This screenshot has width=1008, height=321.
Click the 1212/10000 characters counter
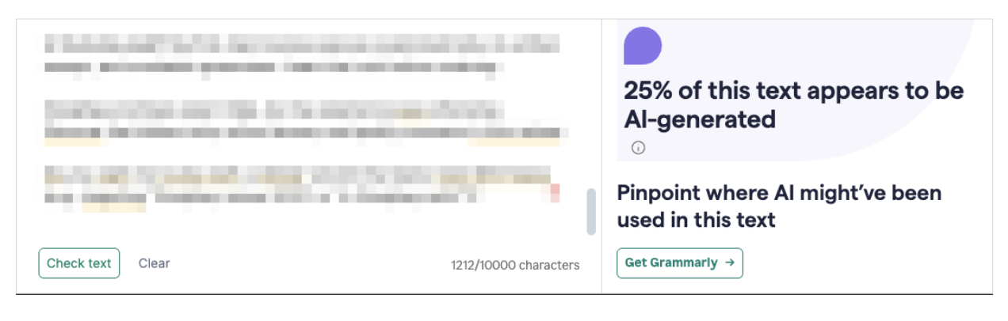tap(515, 266)
